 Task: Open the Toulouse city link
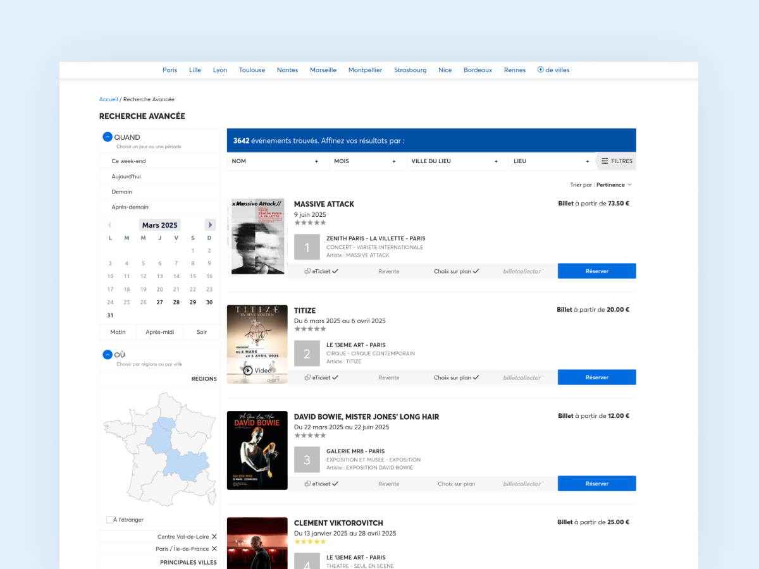[x=252, y=70]
